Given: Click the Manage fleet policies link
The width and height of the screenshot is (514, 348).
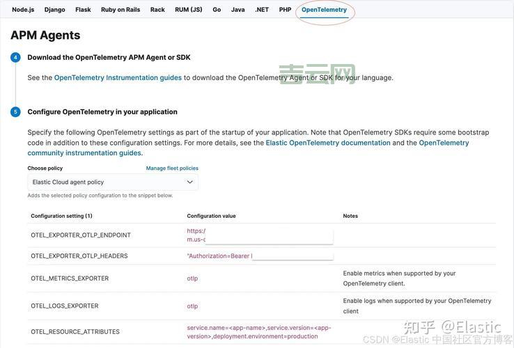Looking at the screenshot, I should click(172, 168).
